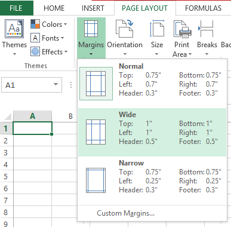Expand the Print Area dropdown arrow
Viewport: 231px width, 227px height.
[x=190, y=54]
